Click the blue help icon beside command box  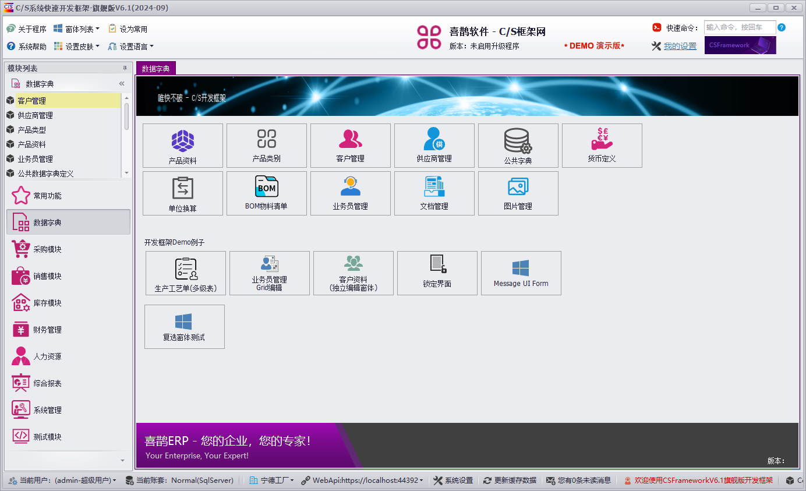[782, 27]
